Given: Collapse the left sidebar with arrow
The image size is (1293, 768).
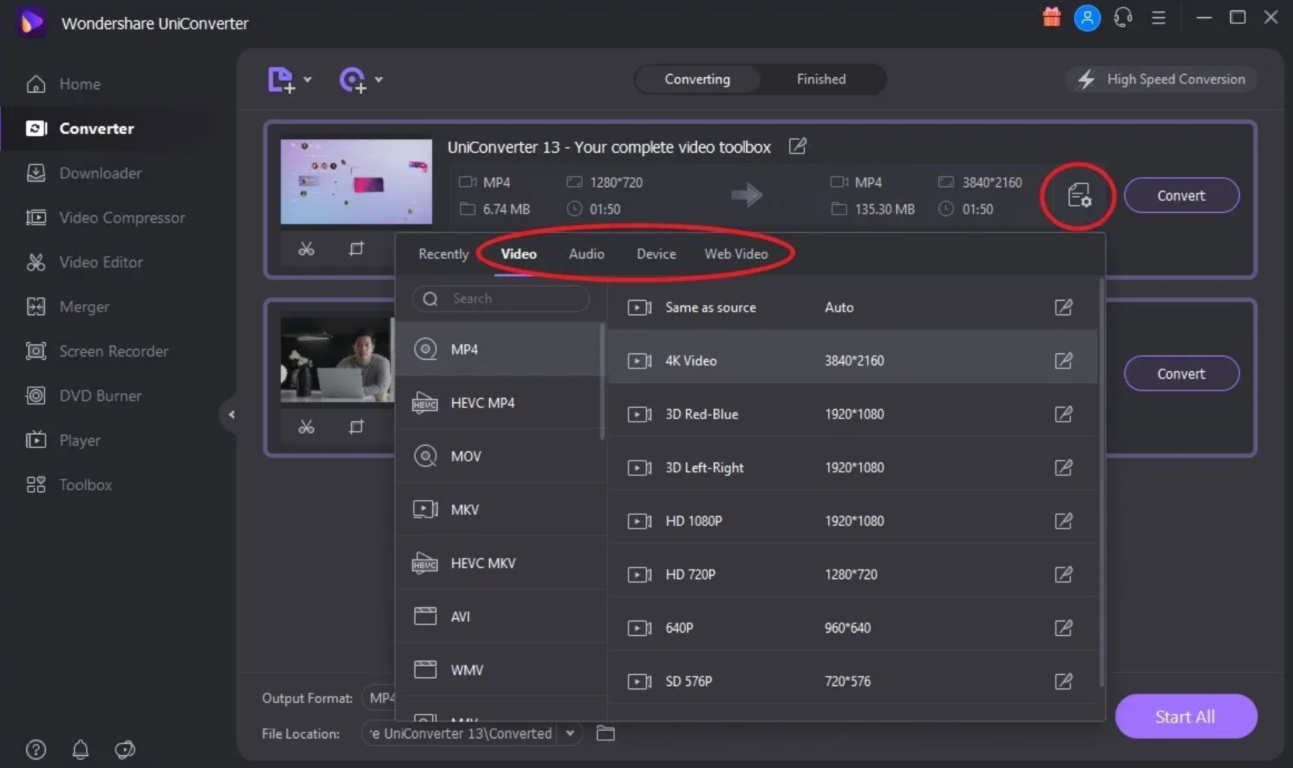Looking at the screenshot, I should point(231,414).
